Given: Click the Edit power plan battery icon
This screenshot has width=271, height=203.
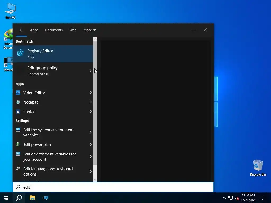Looking at the screenshot, I should (18, 144).
